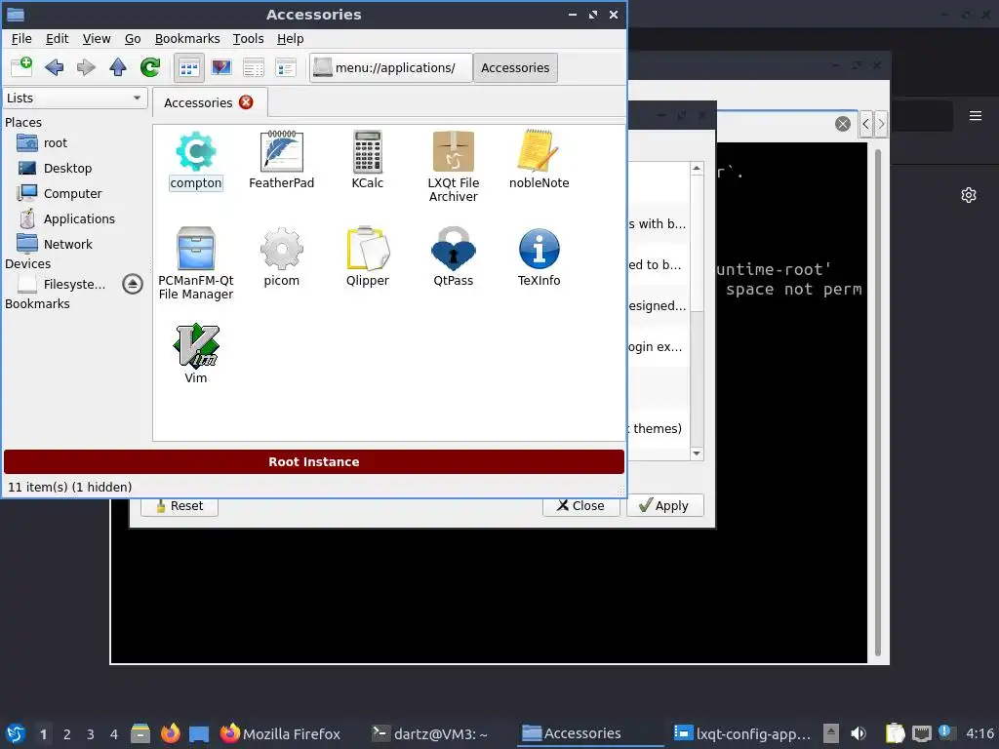The height and width of the screenshot is (749, 999).
Task: Click the status text "11 item(s) (1 hidden)"
Action: click(70, 488)
